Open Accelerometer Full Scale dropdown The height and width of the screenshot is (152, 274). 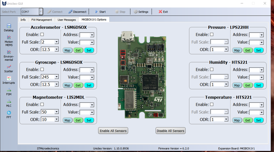(57, 42)
